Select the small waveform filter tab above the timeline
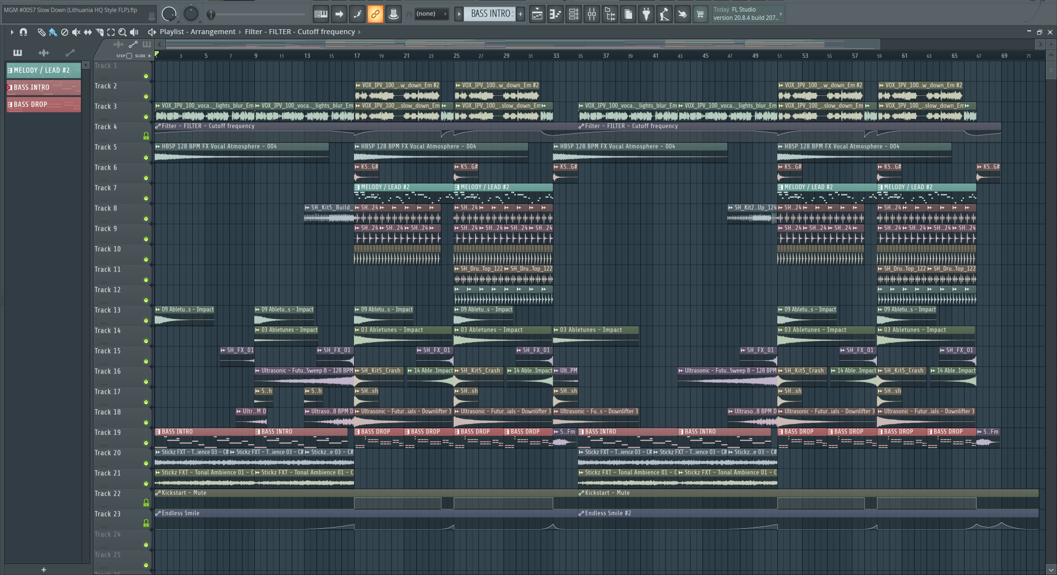Viewport: 1057px width, 575px height. click(x=118, y=44)
